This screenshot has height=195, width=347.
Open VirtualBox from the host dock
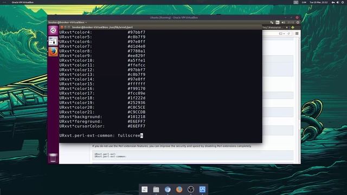point(202,189)
